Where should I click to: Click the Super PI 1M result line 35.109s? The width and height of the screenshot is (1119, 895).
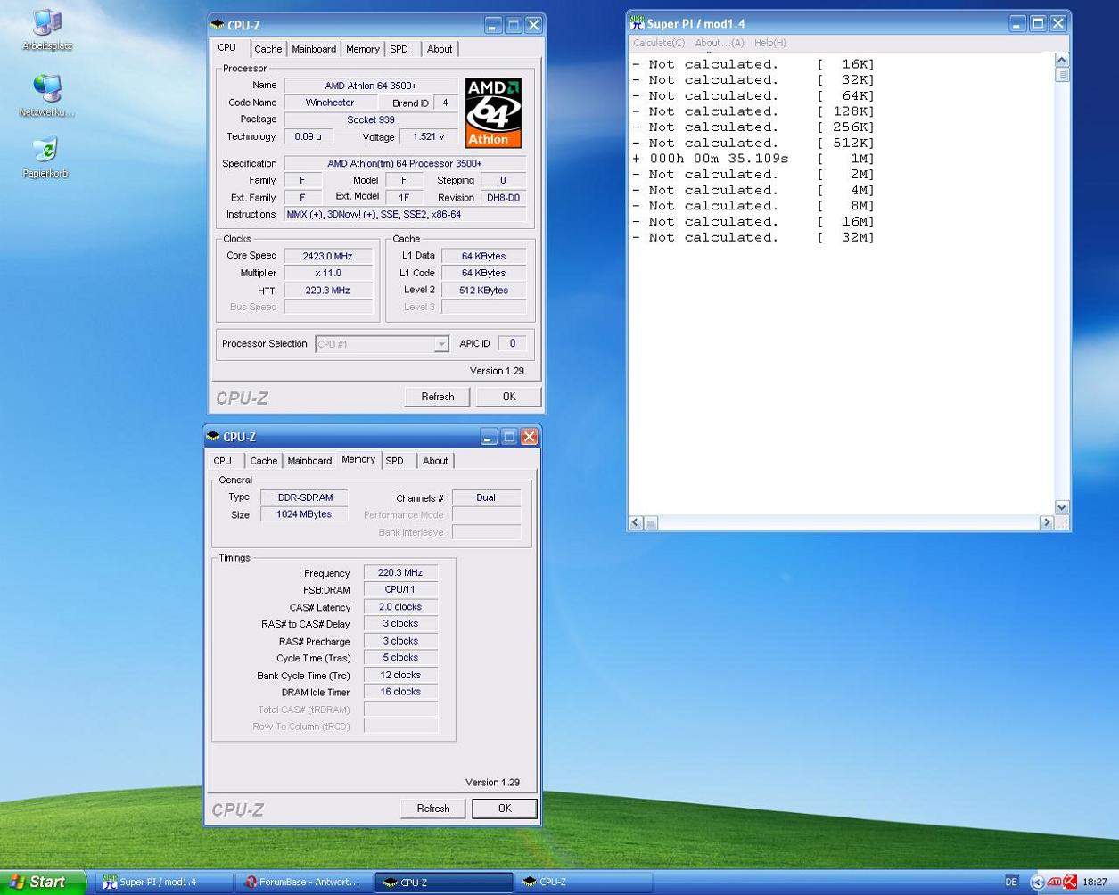point(753,159)
